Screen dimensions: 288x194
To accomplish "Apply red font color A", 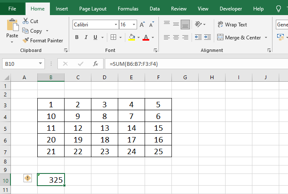I will tap(146, 37).
